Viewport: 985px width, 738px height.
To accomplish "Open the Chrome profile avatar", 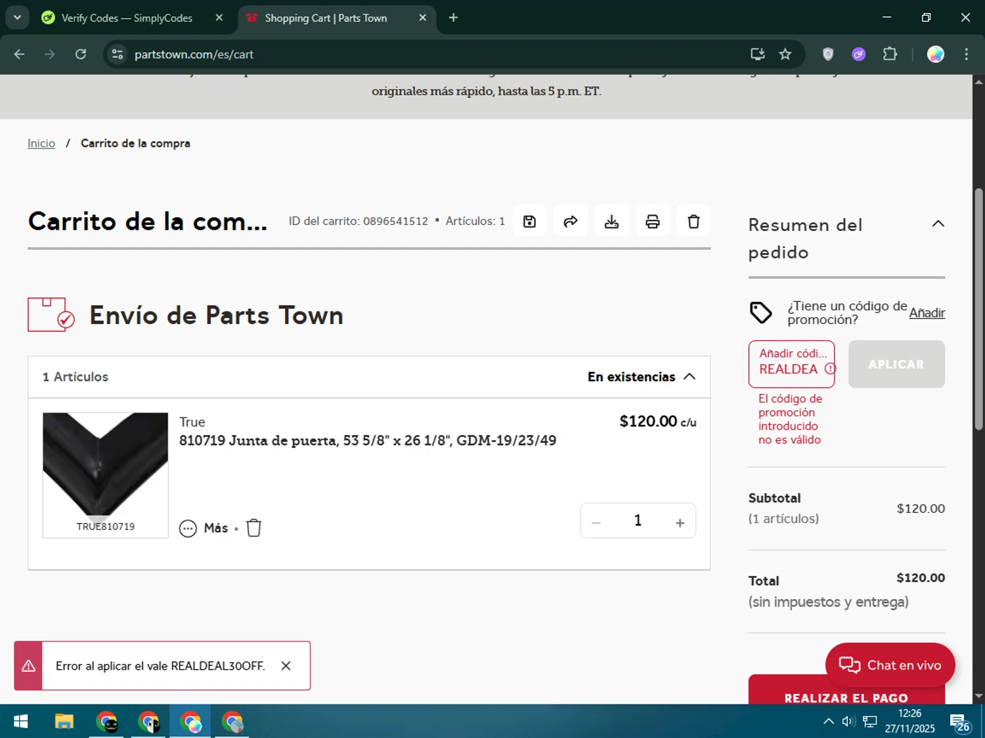I will (936, 54).
